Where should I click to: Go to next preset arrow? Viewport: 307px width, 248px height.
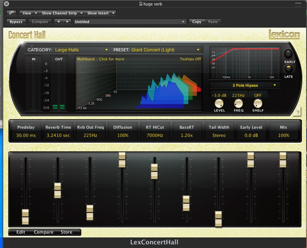point(68,21)
